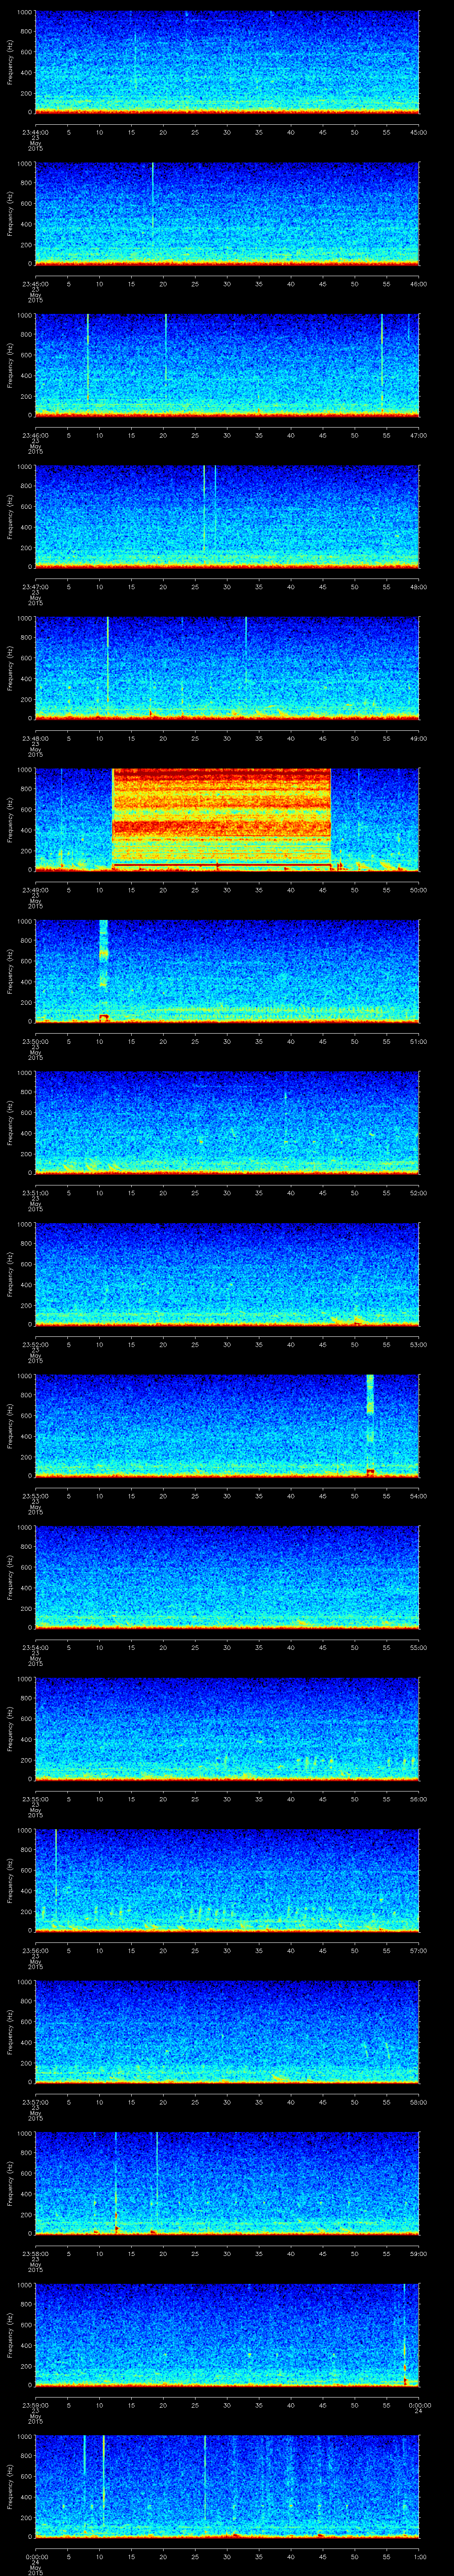Click the 23:58:00 start time label
The height and width of the screenshot is (2576, 454).
[x=36, y=2254]
